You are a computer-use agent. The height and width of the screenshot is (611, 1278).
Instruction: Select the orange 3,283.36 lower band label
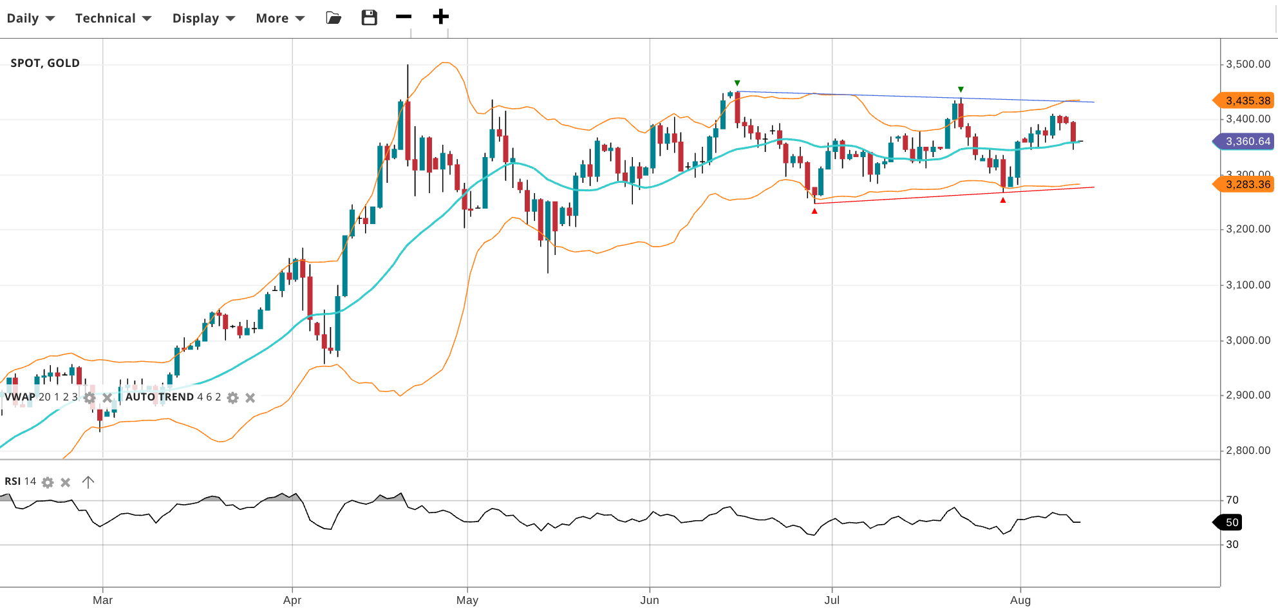coord(1245,184)
